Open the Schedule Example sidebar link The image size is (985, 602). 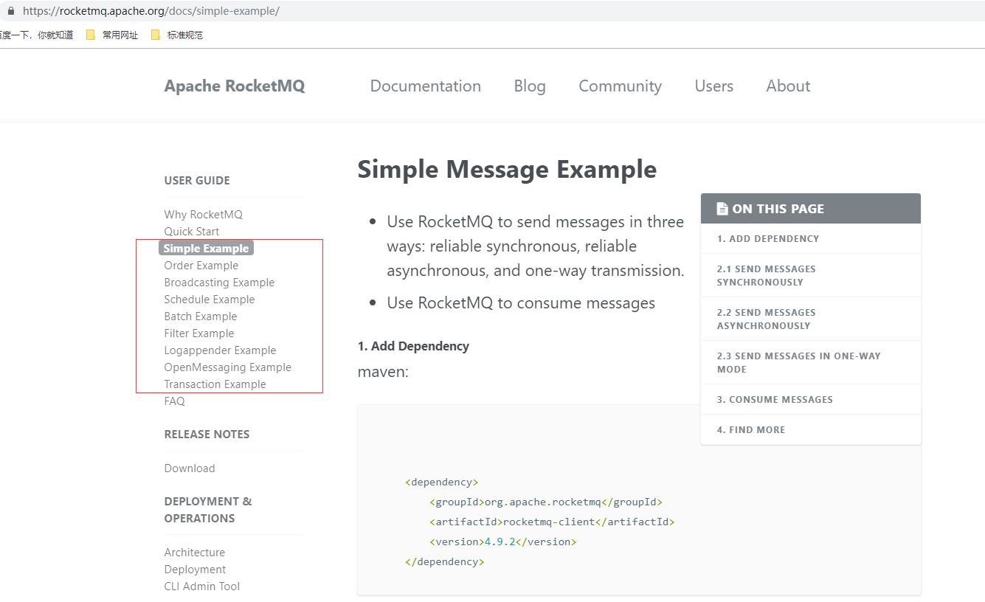[210, 300]
